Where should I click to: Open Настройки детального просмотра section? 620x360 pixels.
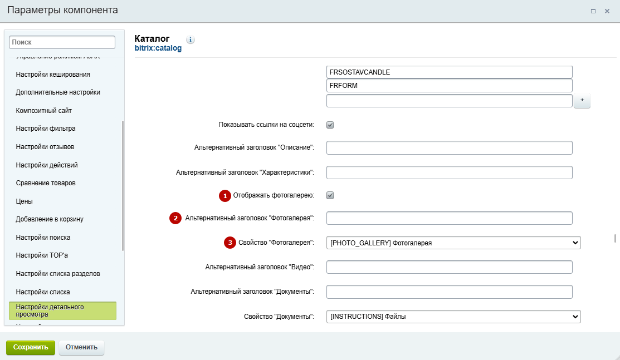click(62, 310)
